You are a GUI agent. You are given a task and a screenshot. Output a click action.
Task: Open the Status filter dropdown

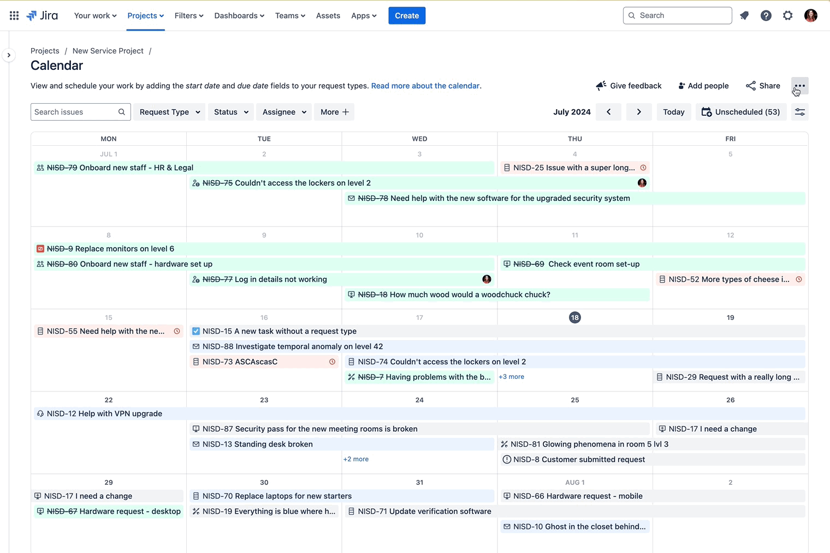tap(230, 111)
